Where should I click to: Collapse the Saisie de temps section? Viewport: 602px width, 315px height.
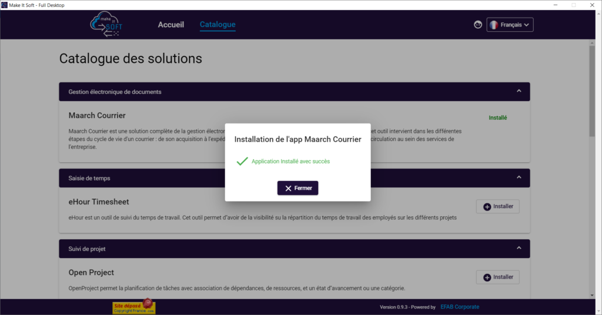pyautogui.click(x=519, y=177)
